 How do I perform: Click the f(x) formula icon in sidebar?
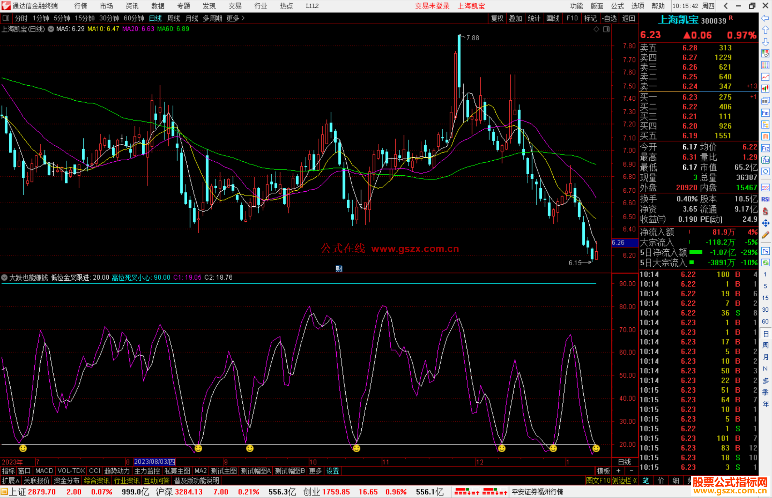(765, 160)
